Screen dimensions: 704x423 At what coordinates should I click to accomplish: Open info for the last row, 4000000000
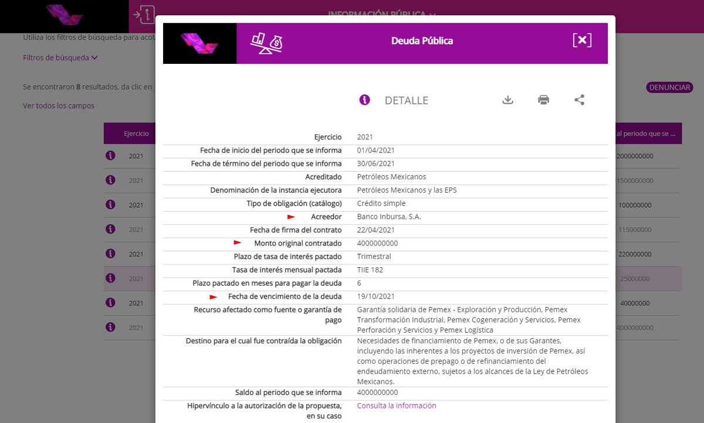110,327
